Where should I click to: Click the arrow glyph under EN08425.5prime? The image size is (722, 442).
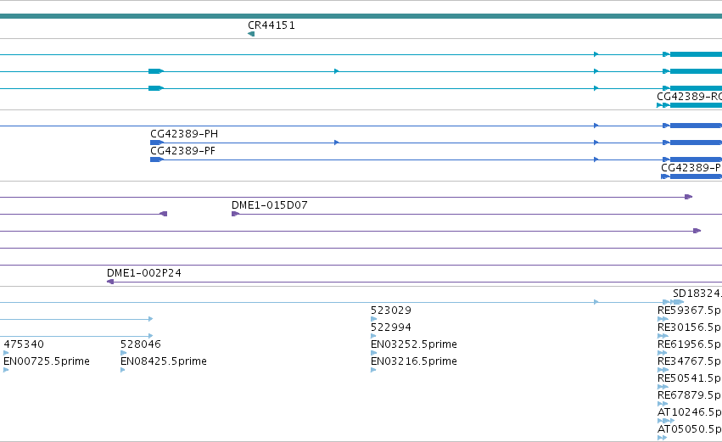coord(123,370)
